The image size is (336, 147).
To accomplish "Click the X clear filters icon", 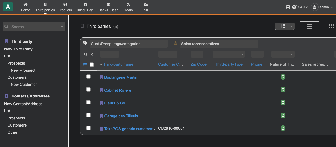I will pyautogui.click(x=92, y=54).
